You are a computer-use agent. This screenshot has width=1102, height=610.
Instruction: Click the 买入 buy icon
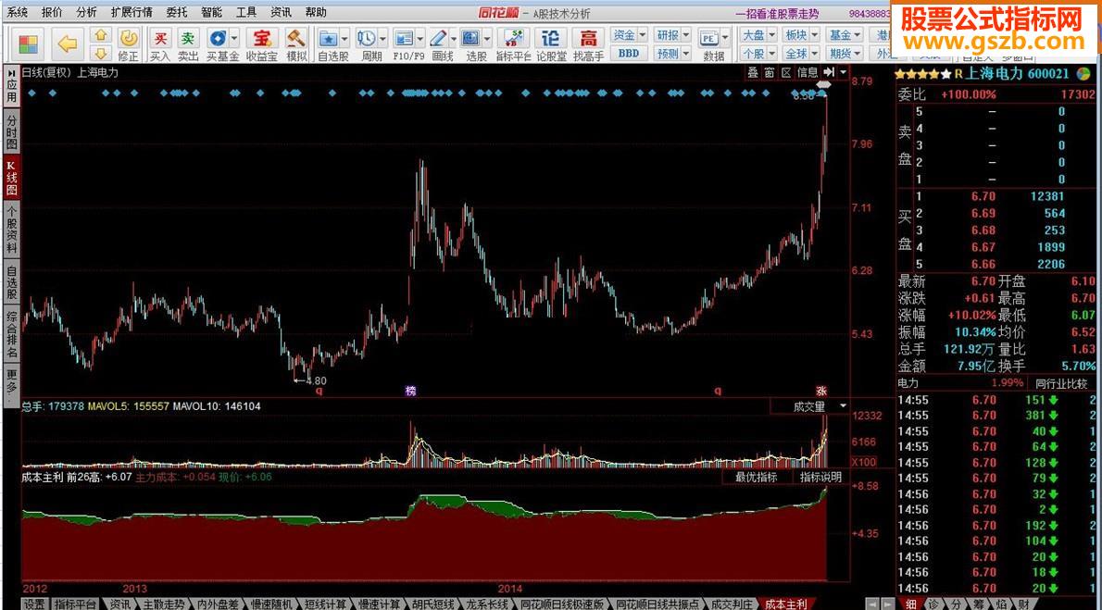click(x=160, y=44)
